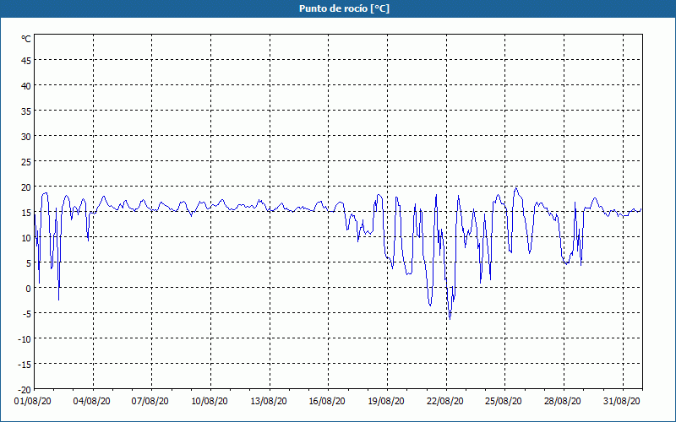Click the 30 y-axis value
This screenshot has width=676, height=422.
(26, 137)
